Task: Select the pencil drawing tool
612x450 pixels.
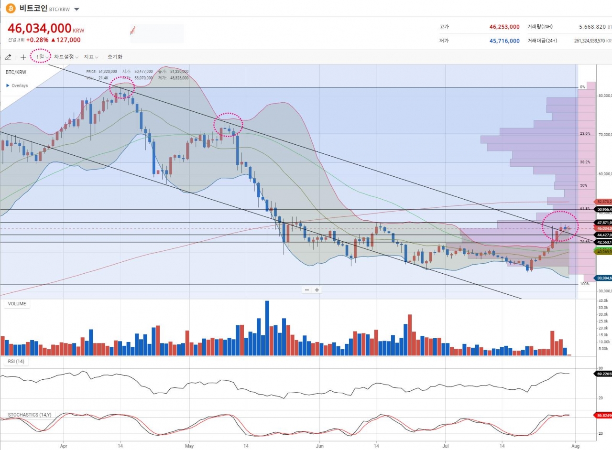Action: [8, 57]
